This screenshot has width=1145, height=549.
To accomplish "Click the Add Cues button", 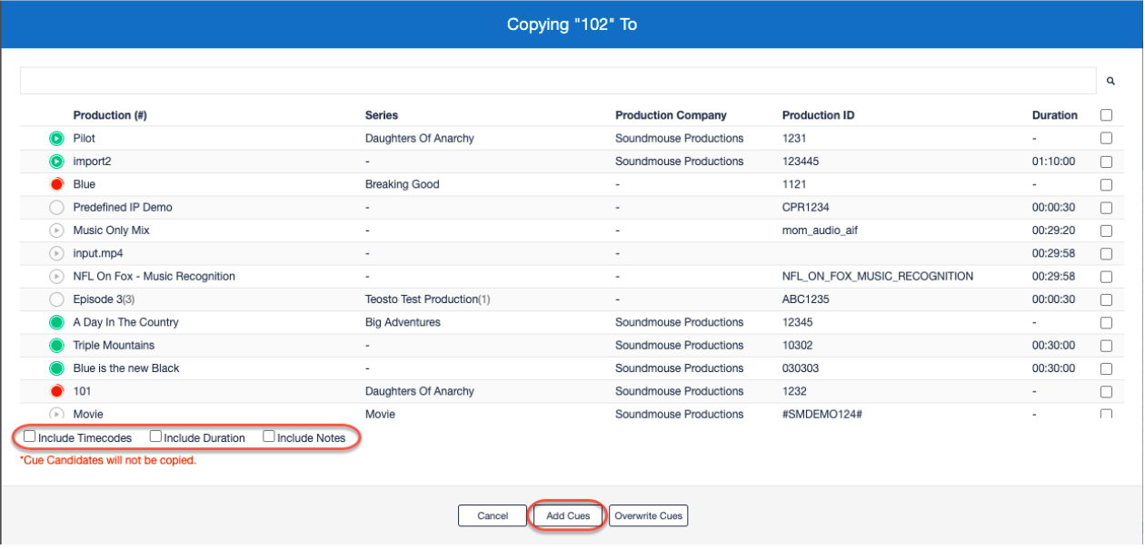I will click(x=568, y=515).
